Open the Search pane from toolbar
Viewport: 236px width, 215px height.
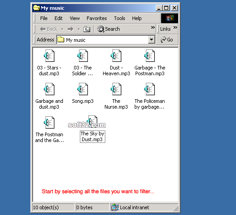(x=108, y=29)
